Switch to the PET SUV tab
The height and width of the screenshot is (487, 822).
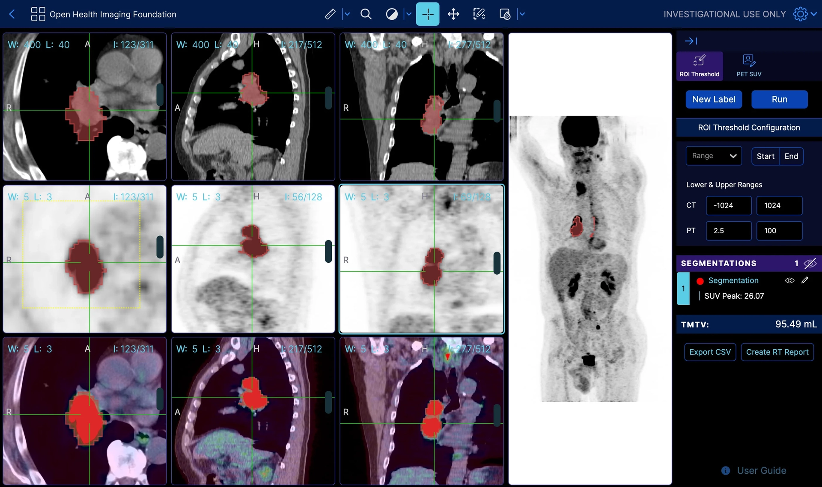(749, 66)
